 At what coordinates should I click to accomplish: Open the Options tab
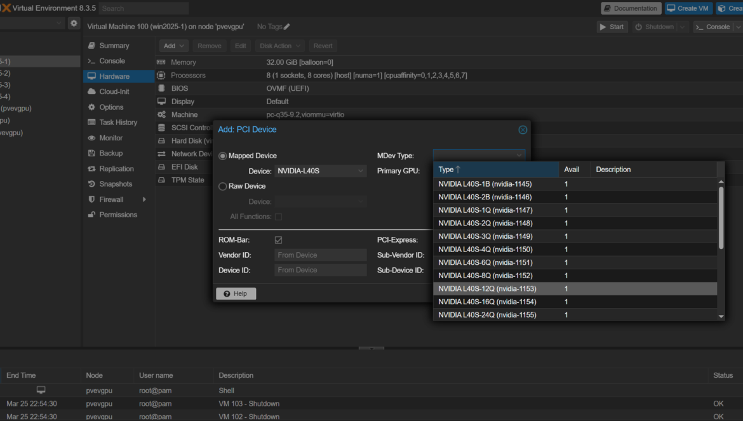[x=119, y=107]
